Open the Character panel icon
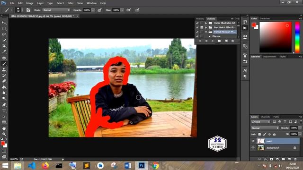303x170 pixels. tap(245, 70)
